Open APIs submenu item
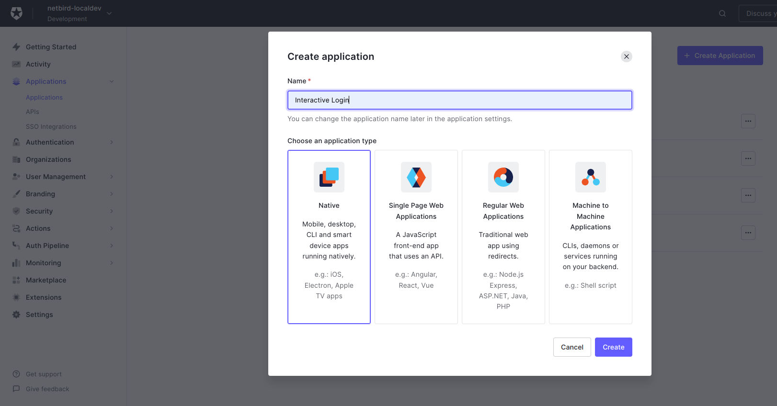This screenshot has width=777, height=406. [33, 112]
